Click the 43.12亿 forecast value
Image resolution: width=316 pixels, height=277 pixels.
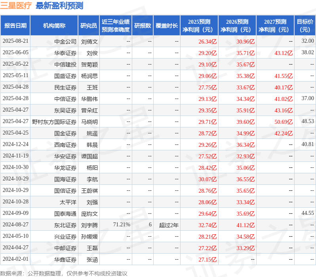click(x=284, y=53)
